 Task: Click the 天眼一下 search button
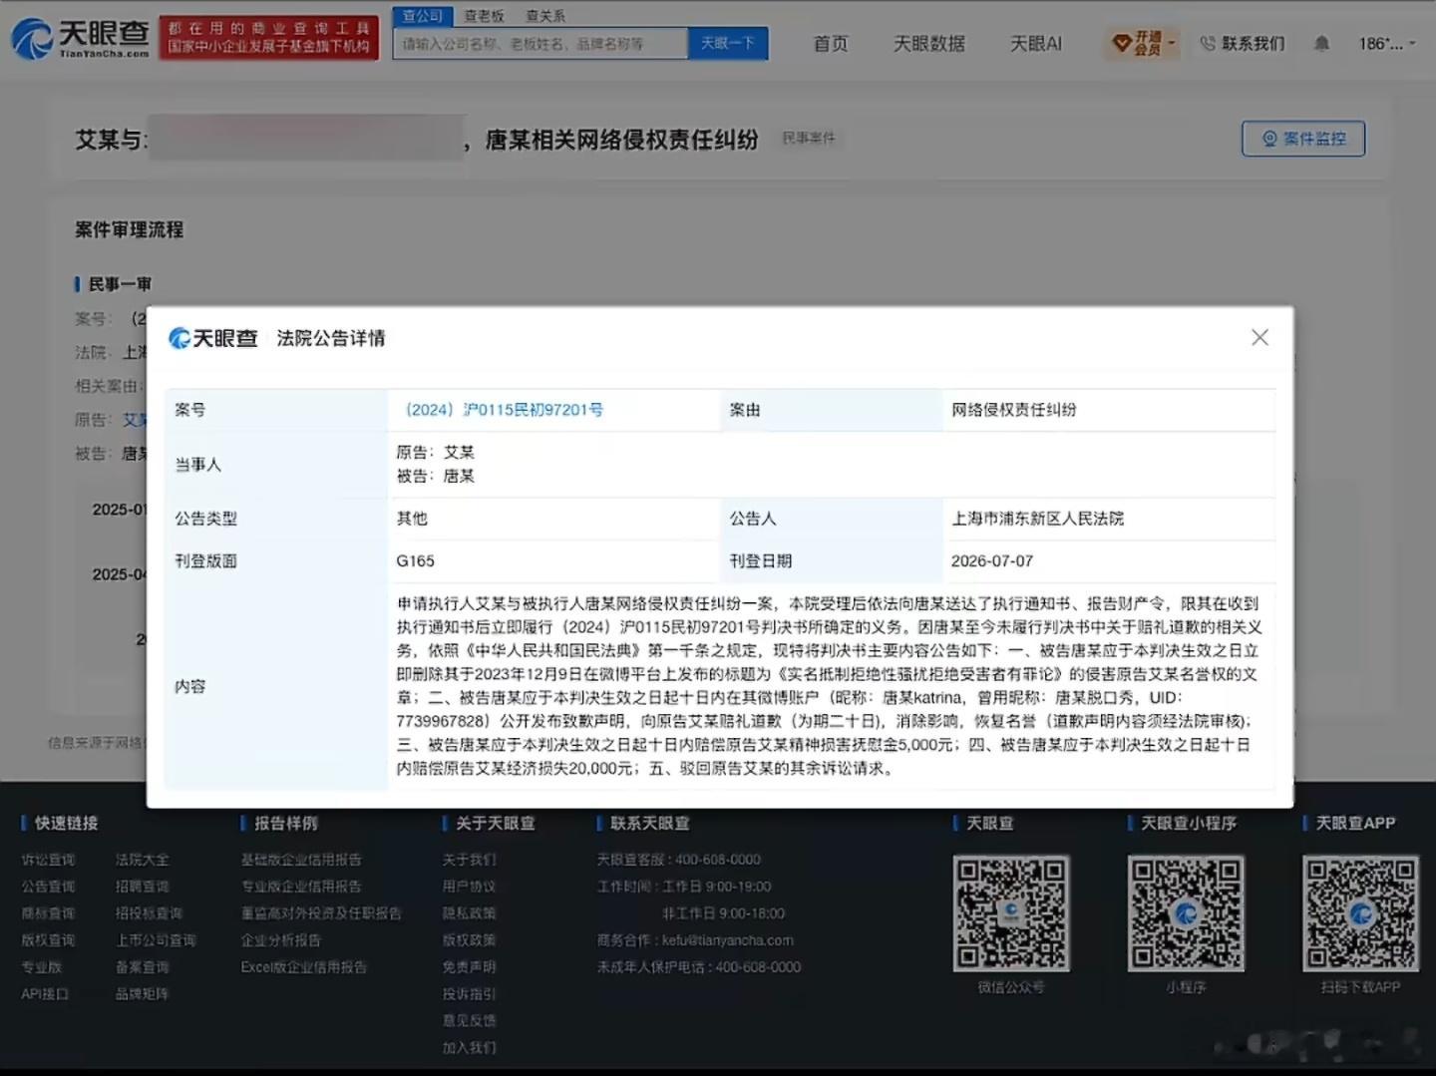pyautogui.click(x=728, y=44)
